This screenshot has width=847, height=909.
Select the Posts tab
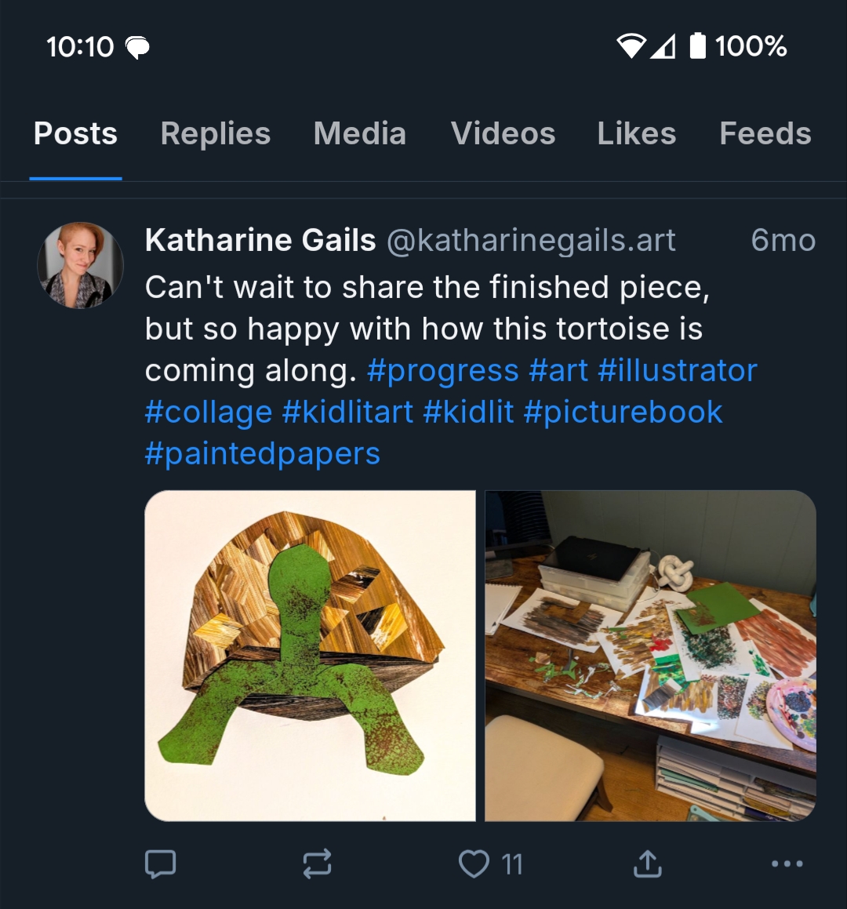pos(75,134)
